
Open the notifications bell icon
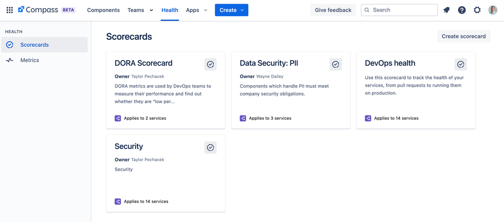point(446,10)
